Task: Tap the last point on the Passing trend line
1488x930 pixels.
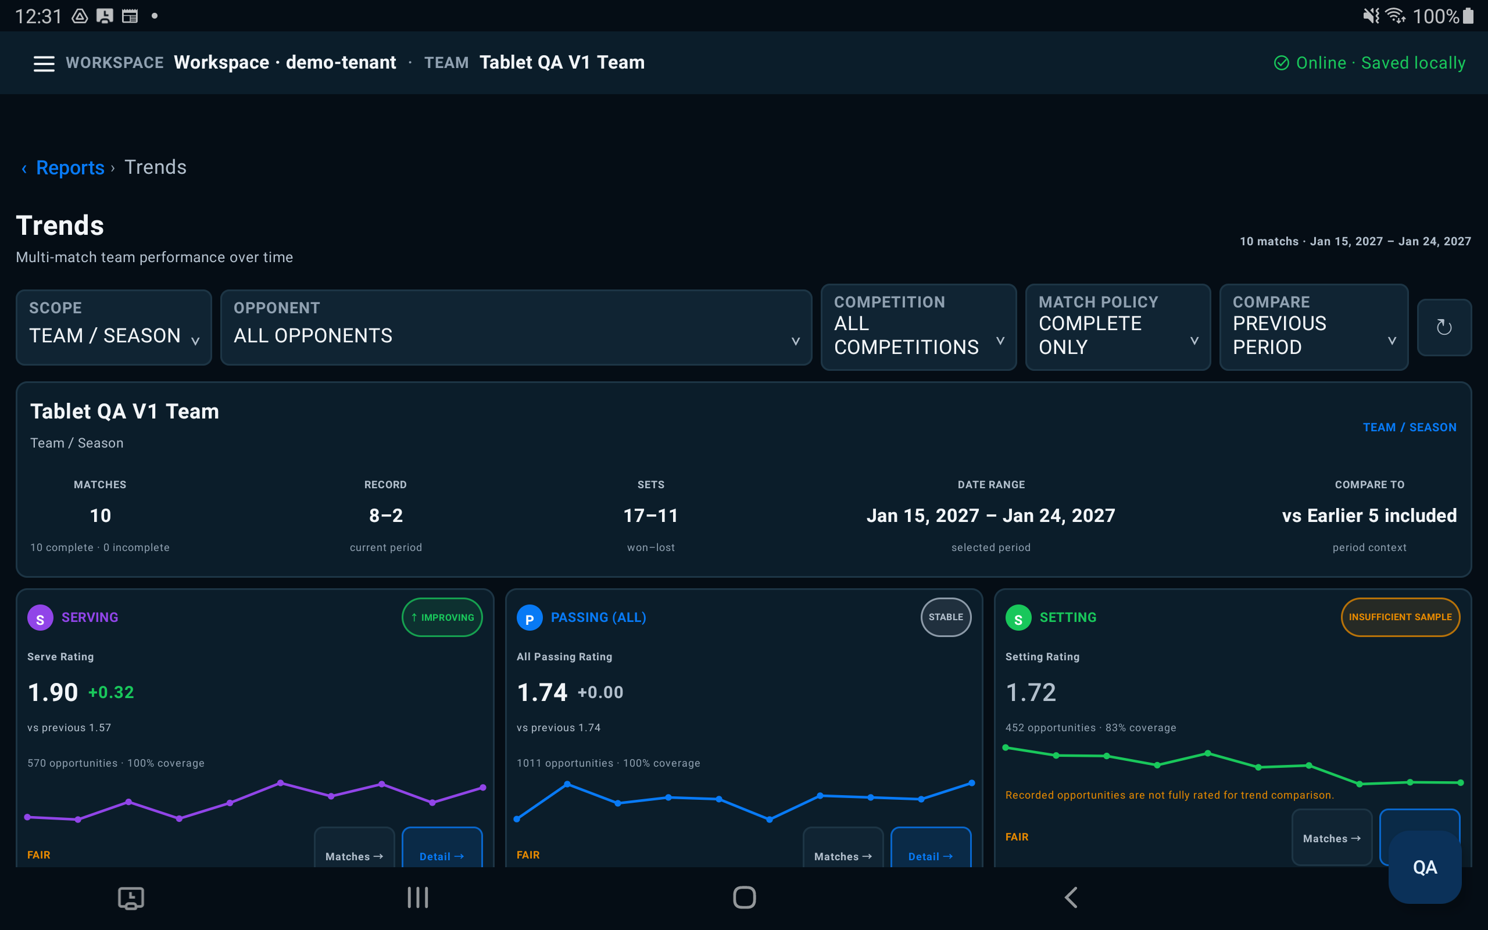Action: pos(971,784)
